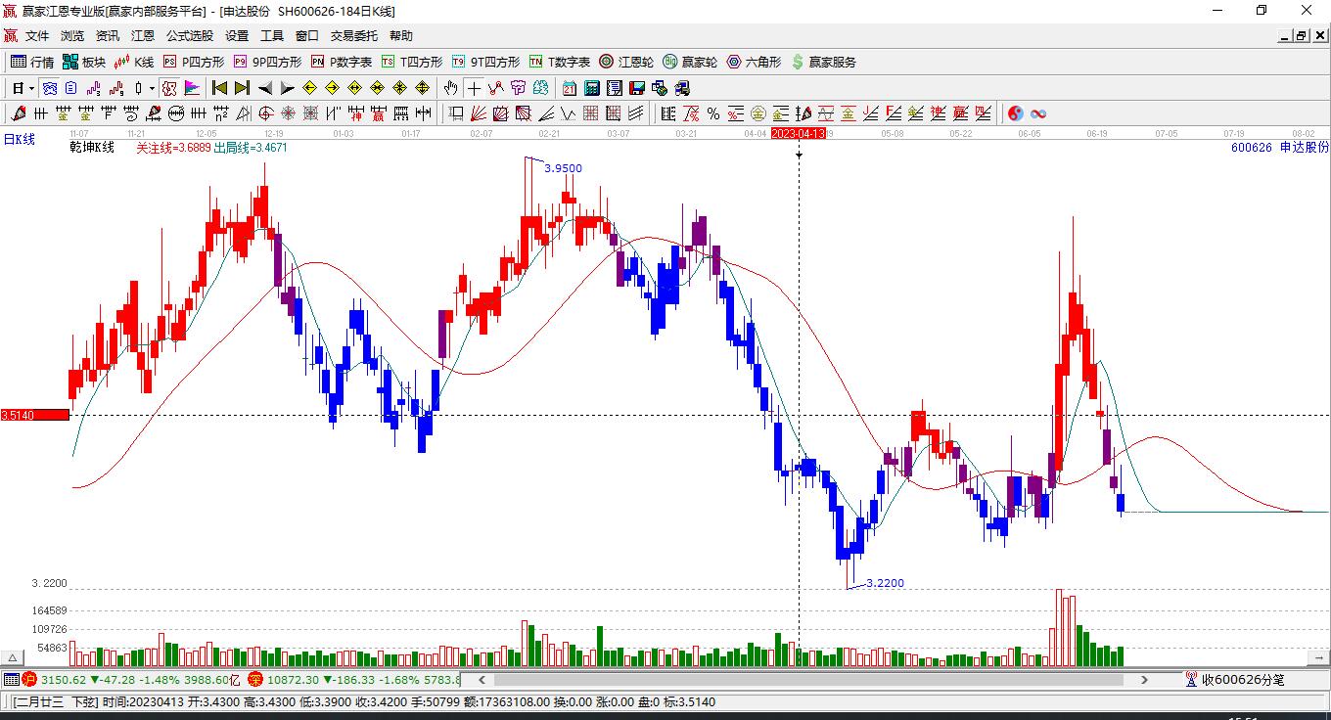Image resolution: width=1331 pixels, height=720 pixels.
Task: Open 收600626分笔 tick data
Action: [1234, 679]
